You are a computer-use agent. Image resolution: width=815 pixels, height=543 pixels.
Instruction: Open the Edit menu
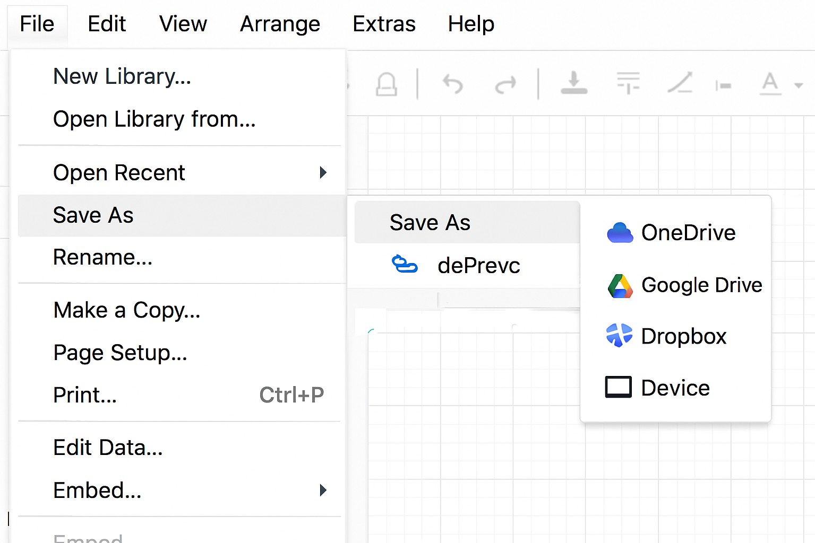[107, 24]
